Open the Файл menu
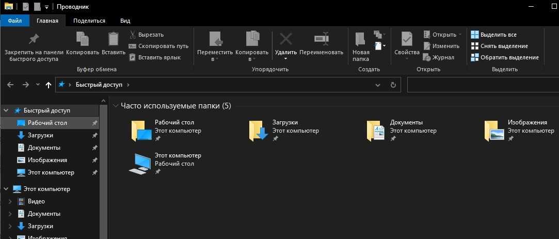The height and width of the screenshot is (239, 559). pos(14,21)
